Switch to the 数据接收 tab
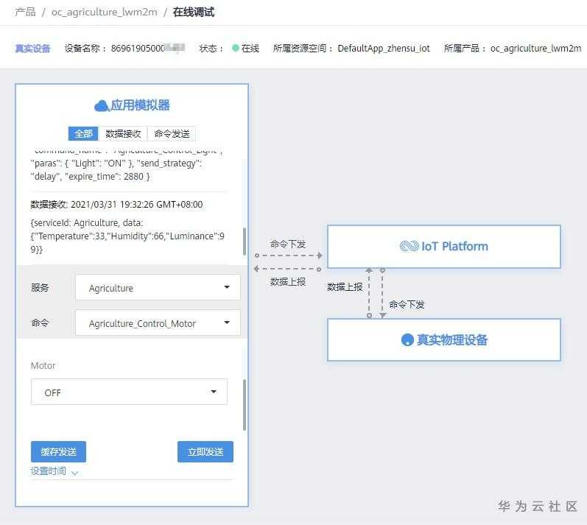Image resolution: width=587 pixels, height=525 pixels. coord(123,133)
